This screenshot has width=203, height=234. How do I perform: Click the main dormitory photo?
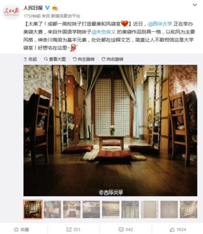pyautogui.click(x=110, y=130)
